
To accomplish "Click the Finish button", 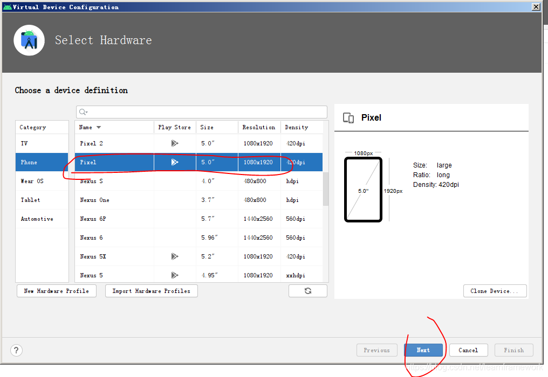I will (513, 350).
